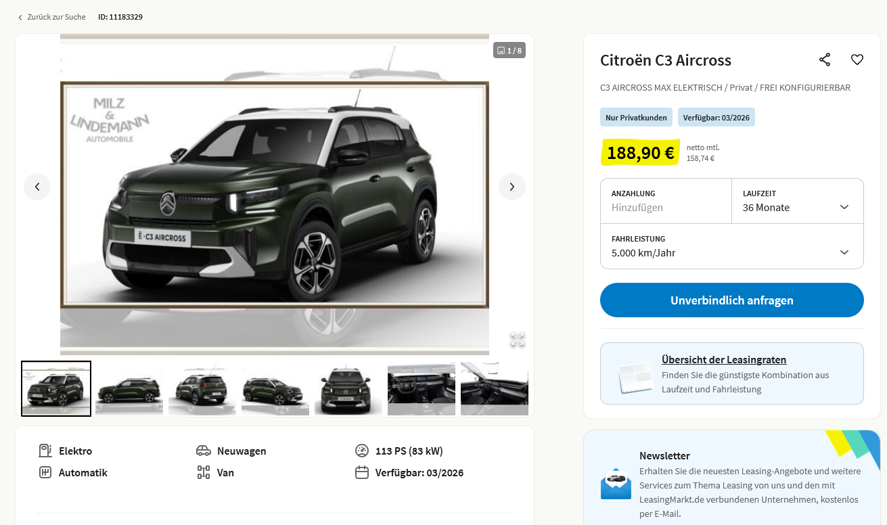Viewport: 887px width, 525px height.
Task: Select the second side-view car thumbnail
Action: pyautogui.click(x=129, y=389)
